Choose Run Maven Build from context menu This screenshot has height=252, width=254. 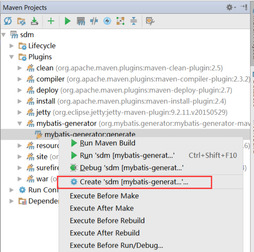[151, 143]
